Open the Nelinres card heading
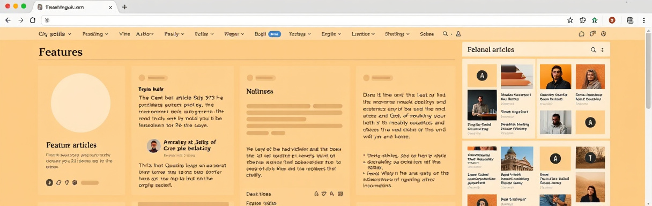The image size is (652, 206). click(260, 92)
